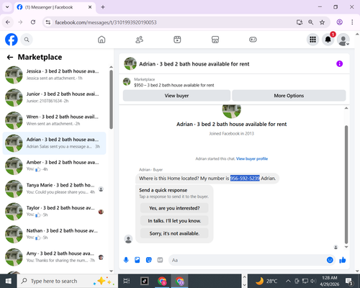
Task: Open conversation info purple icon
Action: (339, 64)
